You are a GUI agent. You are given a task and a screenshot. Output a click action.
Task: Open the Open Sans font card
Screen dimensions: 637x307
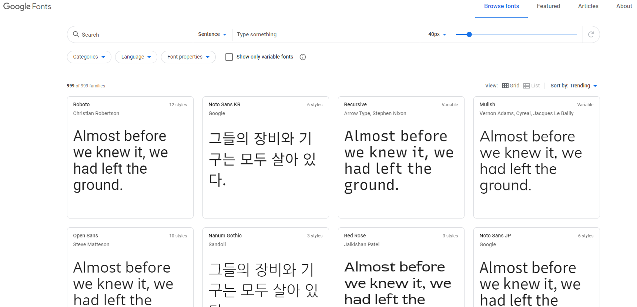click(x=130, y=267)
